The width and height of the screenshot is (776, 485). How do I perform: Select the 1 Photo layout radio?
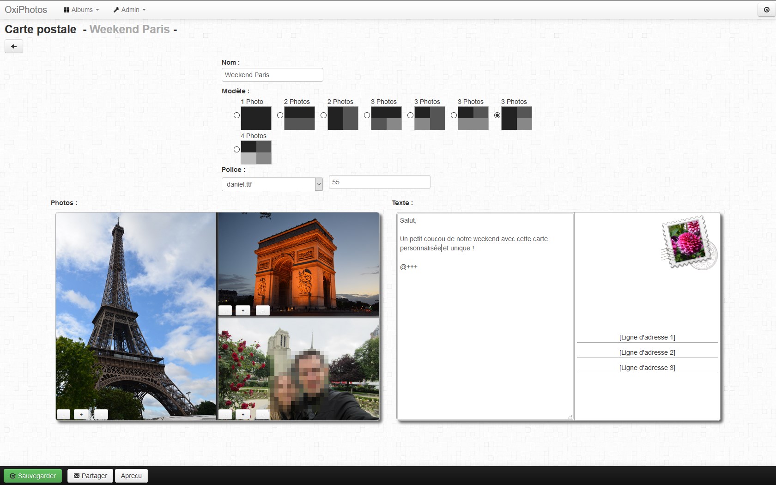coord(236,115)
